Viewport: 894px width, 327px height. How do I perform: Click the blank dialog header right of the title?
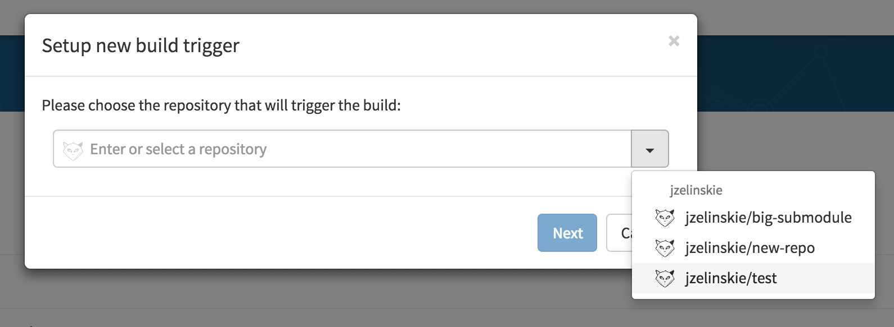[450, 45]
